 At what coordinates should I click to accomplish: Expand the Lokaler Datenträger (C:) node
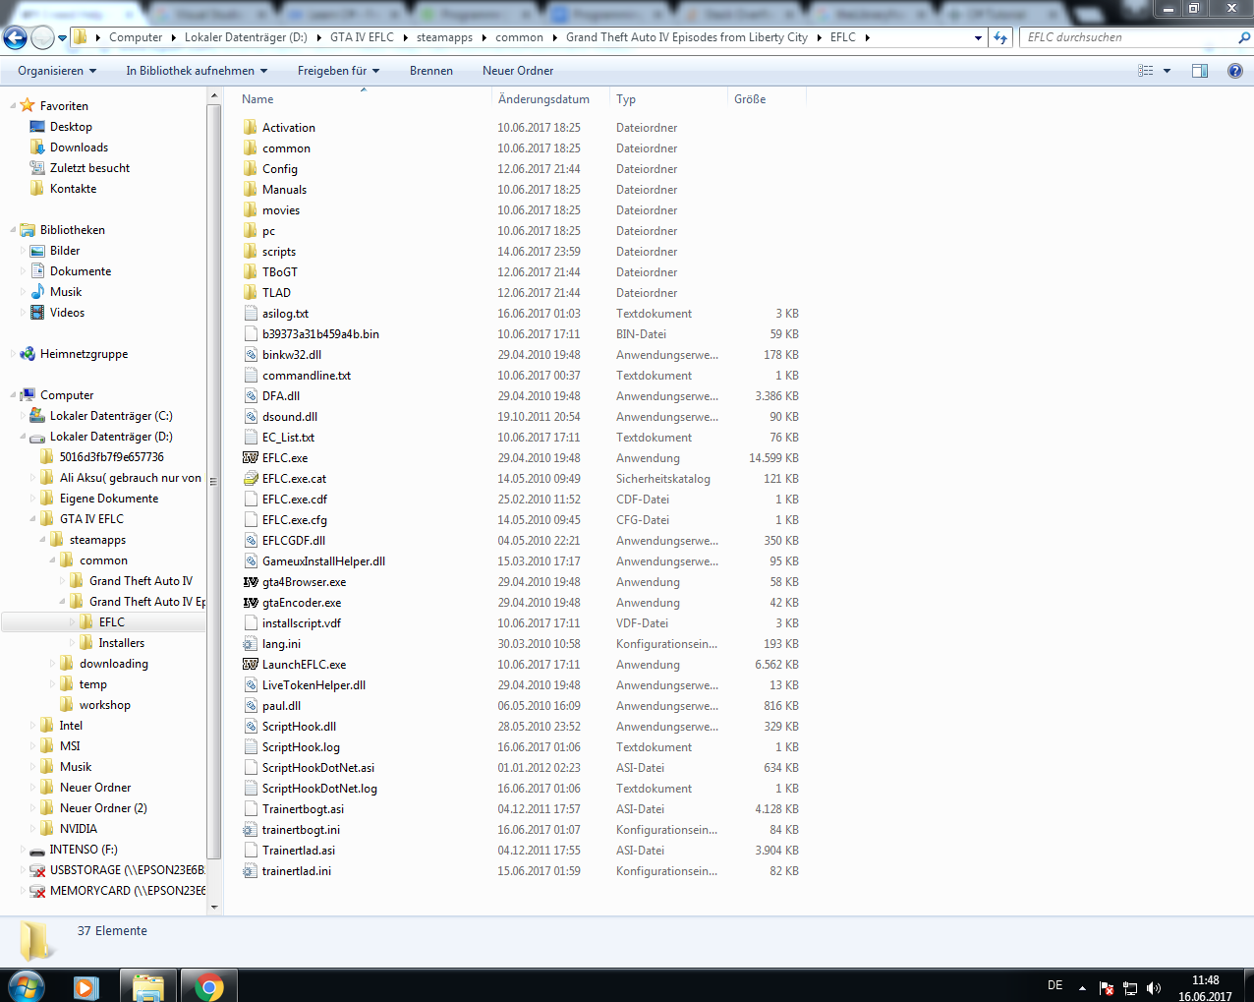[24, 416]
